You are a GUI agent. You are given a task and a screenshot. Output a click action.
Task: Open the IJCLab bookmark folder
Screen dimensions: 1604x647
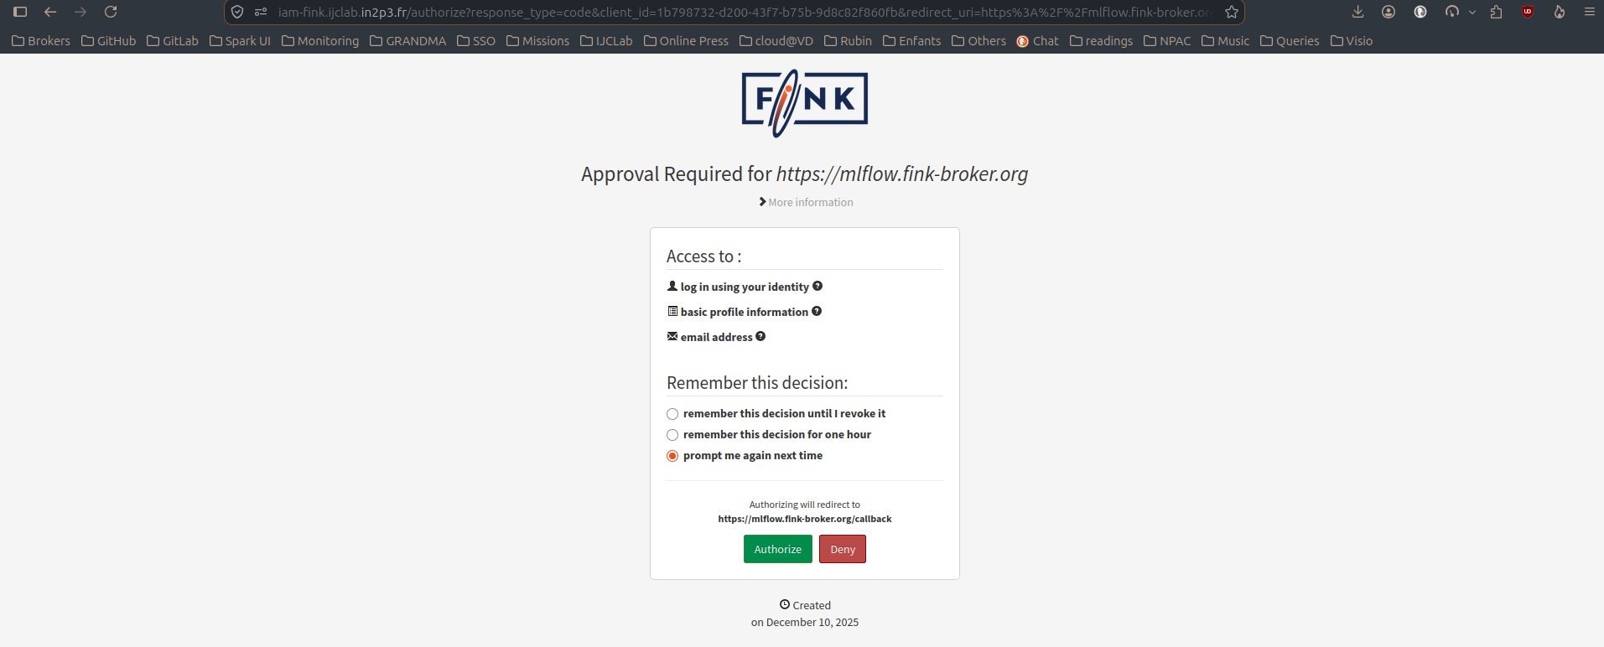coord(606,41)
